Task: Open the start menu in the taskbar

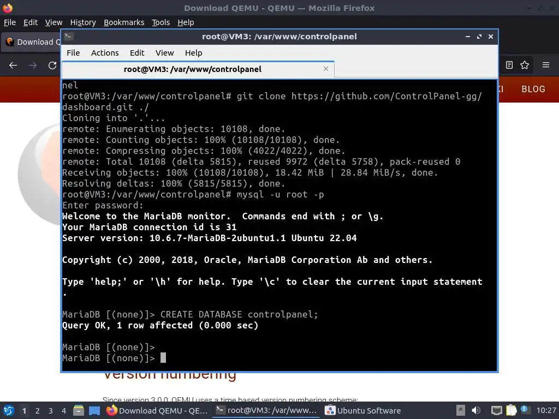Action: pos(9,410)
